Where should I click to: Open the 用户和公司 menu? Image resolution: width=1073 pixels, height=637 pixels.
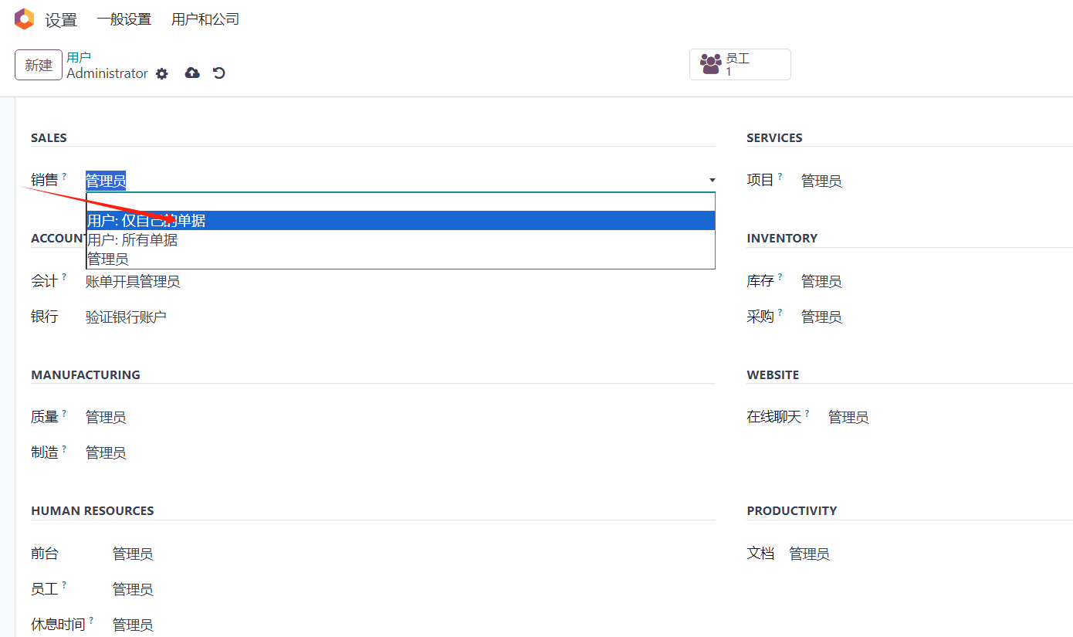205,19
